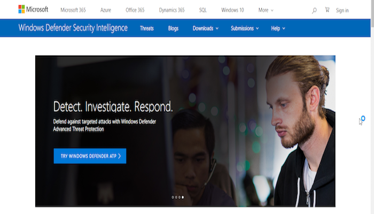
Task: Expand the Downloads menu
Action: [205, 28]
